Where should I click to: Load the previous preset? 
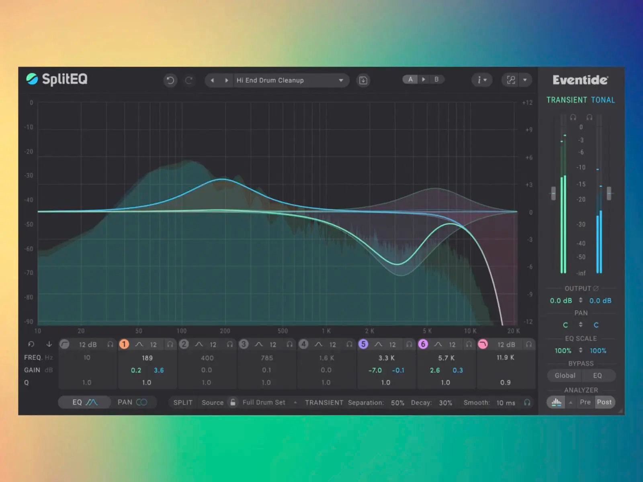(x=212, y=80)
